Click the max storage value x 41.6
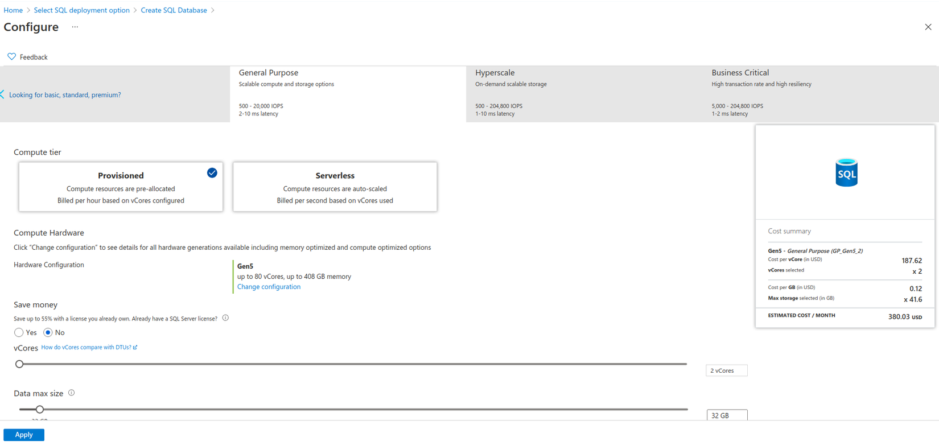This screenshot has width=939, height=445. (913, 299)
